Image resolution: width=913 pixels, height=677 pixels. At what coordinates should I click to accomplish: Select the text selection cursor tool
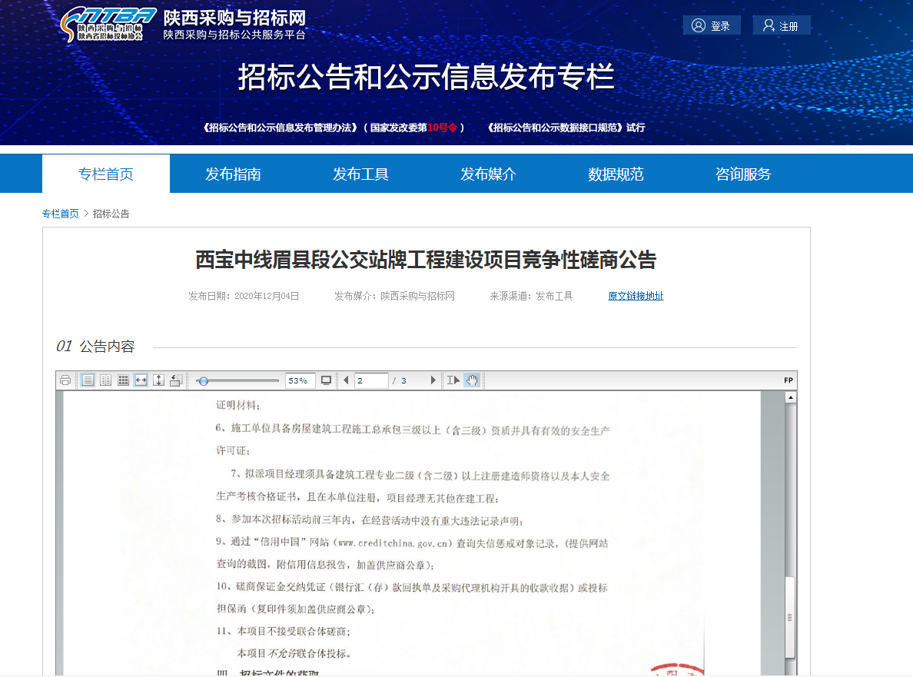[x=453, y=380]
